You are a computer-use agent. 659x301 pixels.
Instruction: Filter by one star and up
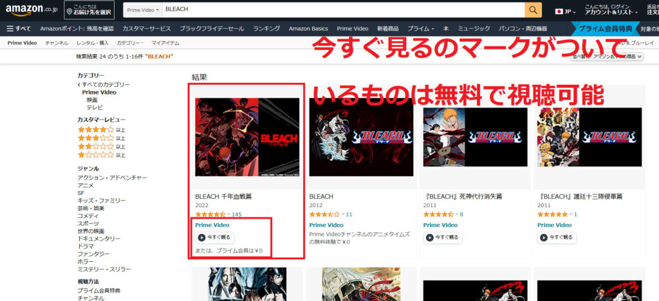101,155
